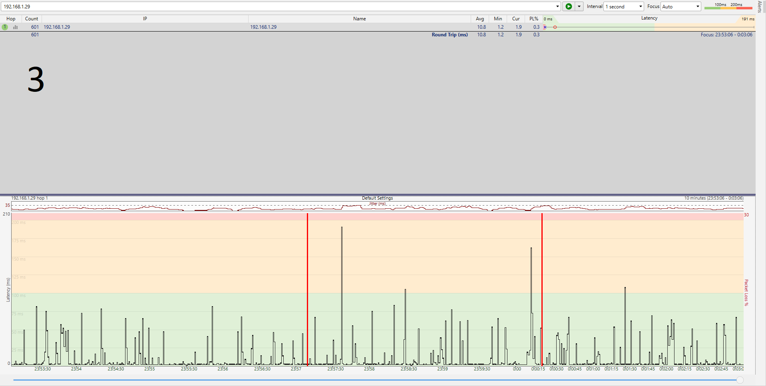Click the Jitter (ms) graph strip

(377, 207)
